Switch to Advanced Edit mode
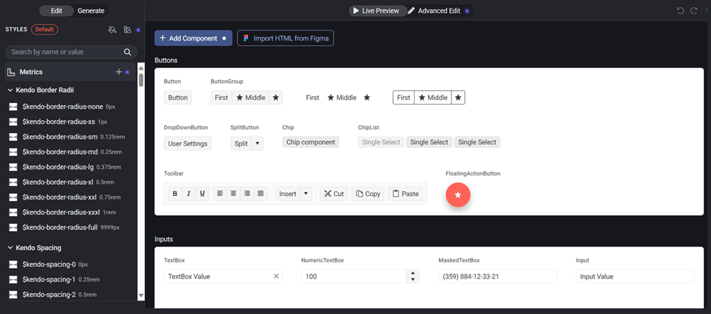Image resolution: width=711 pixels, height=314 pixels. [439, 11]
